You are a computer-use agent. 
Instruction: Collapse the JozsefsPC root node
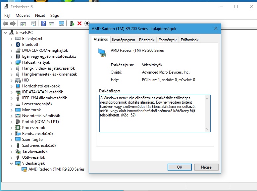point(5,33)
